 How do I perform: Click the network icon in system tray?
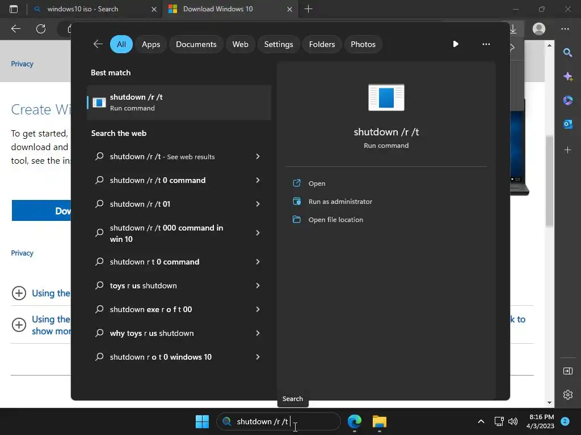pos(499,421)
